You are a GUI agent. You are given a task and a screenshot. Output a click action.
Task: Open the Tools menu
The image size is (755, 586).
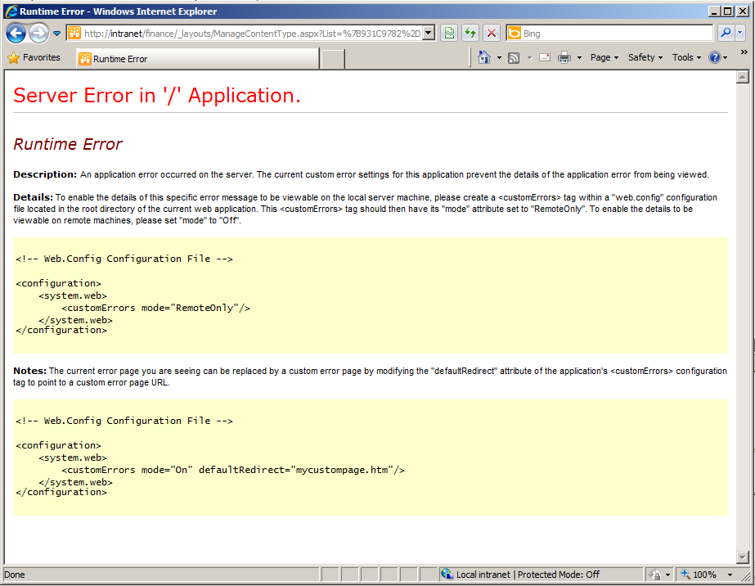686,58
